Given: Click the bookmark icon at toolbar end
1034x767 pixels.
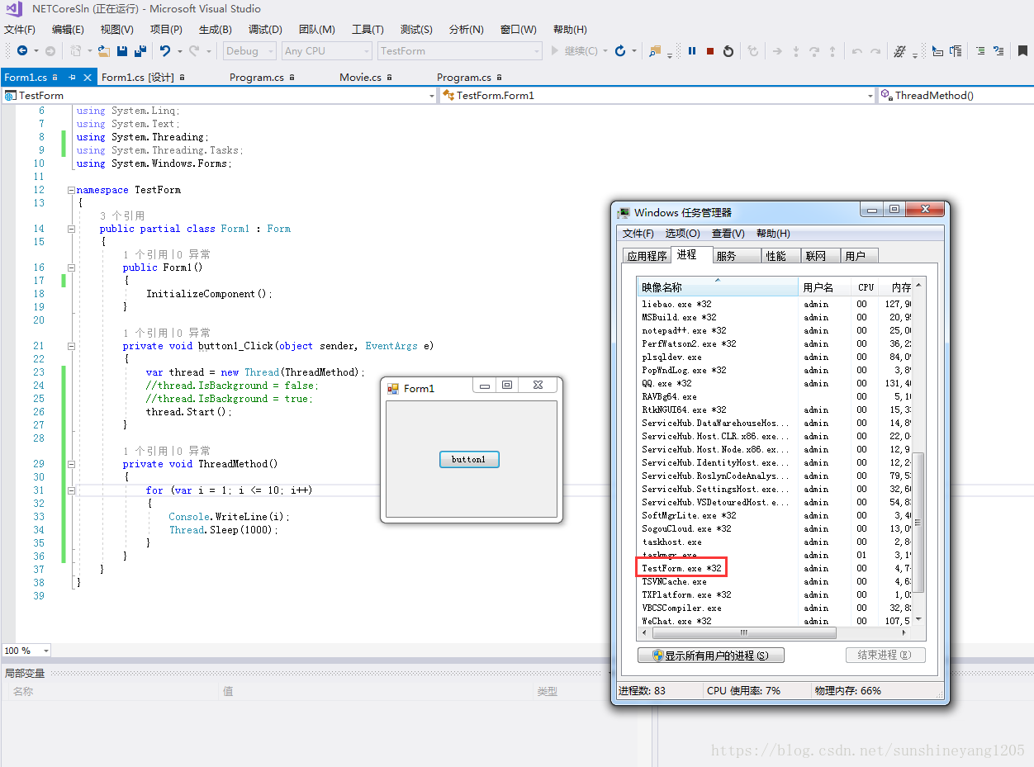Looking at the screenshot, I should [1022, 51].
